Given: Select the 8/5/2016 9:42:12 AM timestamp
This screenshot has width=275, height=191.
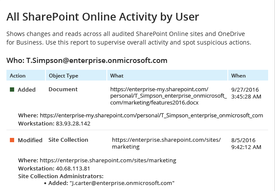Looking at the screenshot, I should (x=246, y=143).
